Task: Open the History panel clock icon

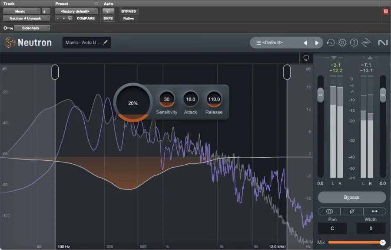Action: pos(331,43)
